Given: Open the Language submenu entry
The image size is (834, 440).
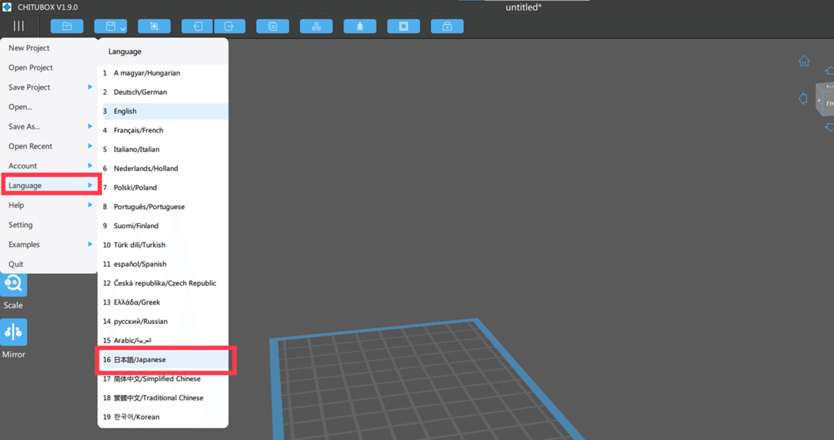Looking at the screenshot, I should tap(51, 186).
